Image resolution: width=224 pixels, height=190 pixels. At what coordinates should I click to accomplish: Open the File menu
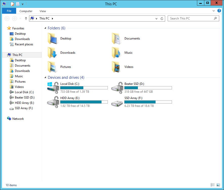click(x=9, y=11)
